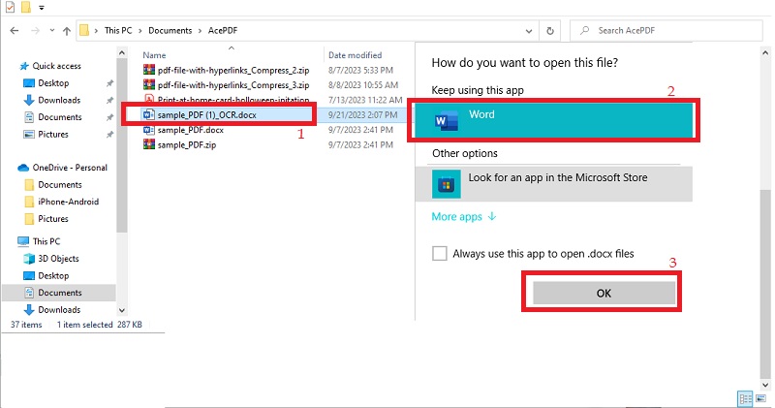The width and height of the screenshot is (775, 408).
Task: Open Pictures under Quick access
Action: click(x=53, y=134)
